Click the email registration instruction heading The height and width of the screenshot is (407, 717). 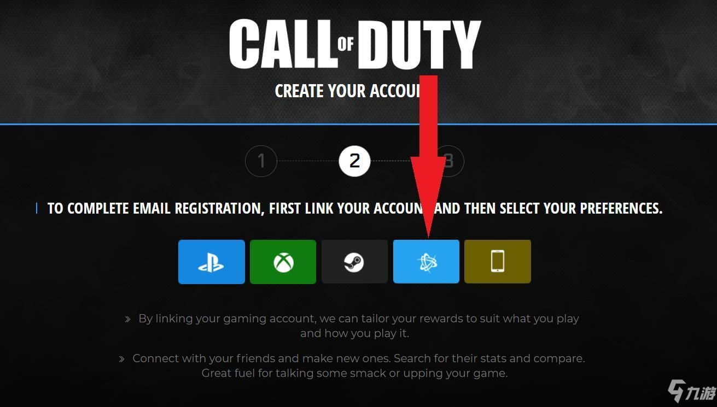(x=355, y=208)
